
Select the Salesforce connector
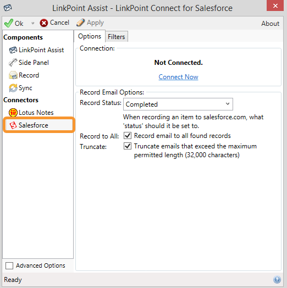pyautogui.click(x=39, y=125)
